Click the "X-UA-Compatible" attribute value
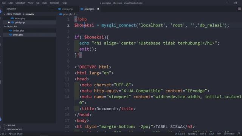 tap(142, 91)
